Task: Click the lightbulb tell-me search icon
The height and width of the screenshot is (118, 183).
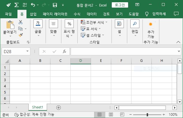Action: [x=147, y=14]
